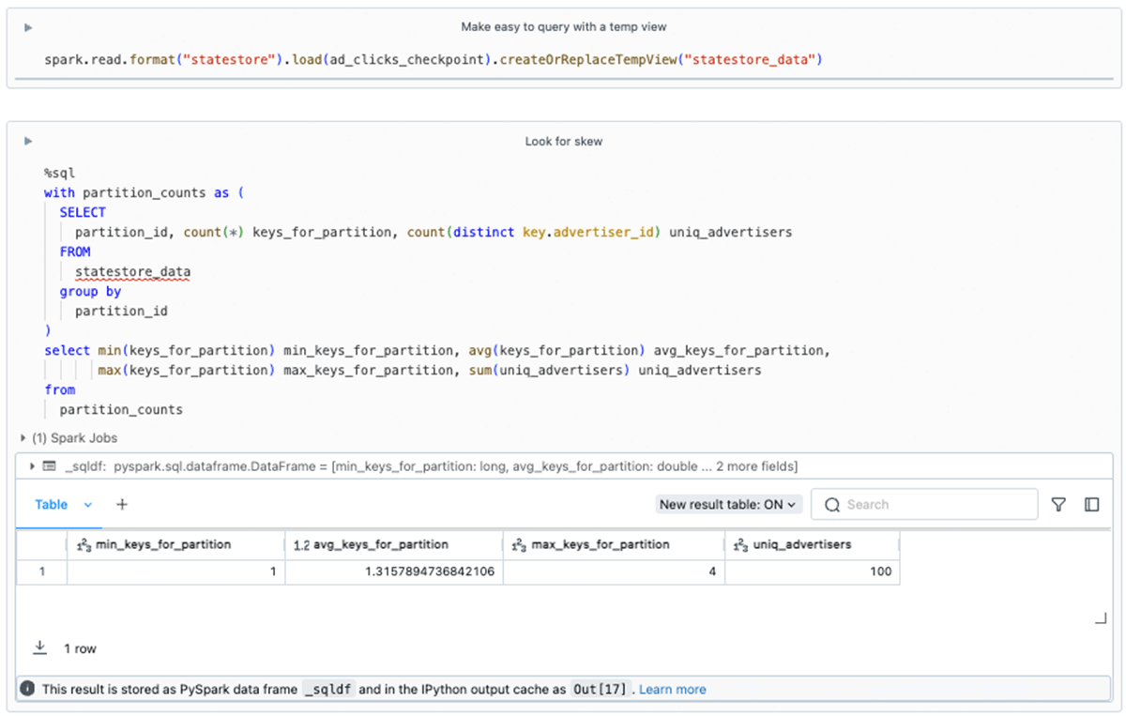This screenshot has width=1126, height=716.
Task: Grab the output resize handle corner
Action: click(1102, 619)
